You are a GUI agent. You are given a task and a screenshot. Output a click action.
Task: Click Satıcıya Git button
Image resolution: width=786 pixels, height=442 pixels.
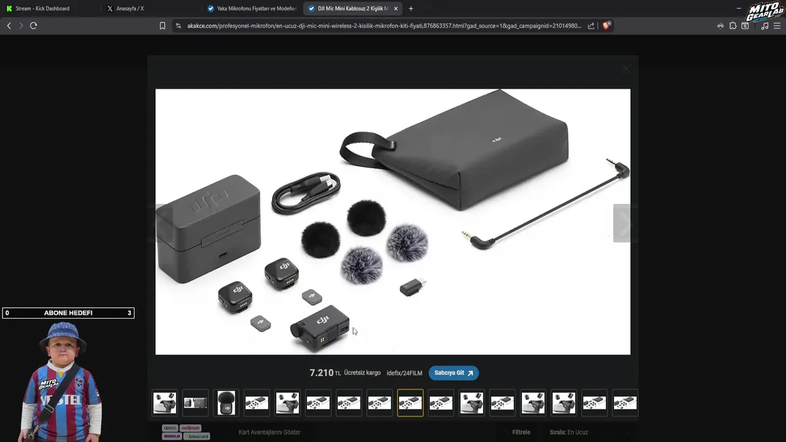point(454,373)
